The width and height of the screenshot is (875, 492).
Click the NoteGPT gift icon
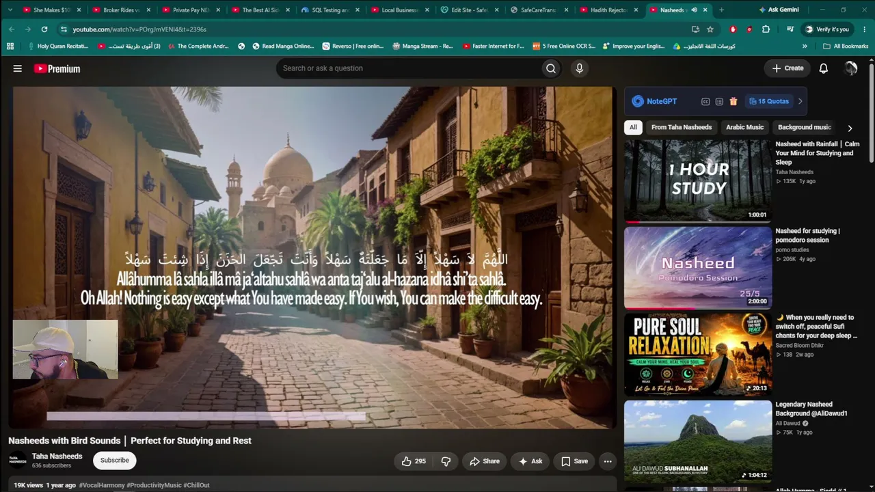(x=733, y=101)
